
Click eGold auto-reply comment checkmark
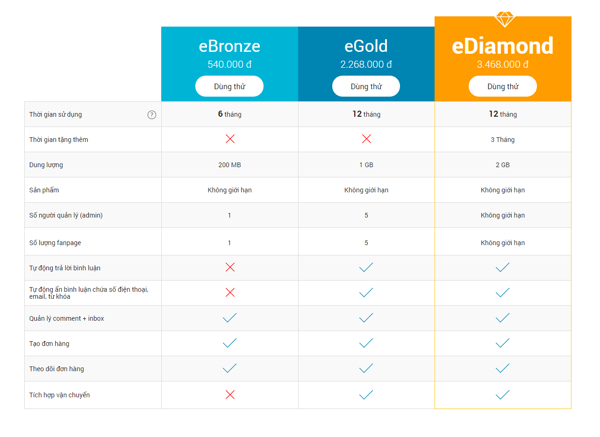click(366, 268)
